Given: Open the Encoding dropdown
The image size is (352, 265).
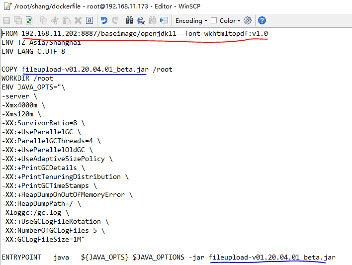Looking at the screenshot, I should coord(191,21).
